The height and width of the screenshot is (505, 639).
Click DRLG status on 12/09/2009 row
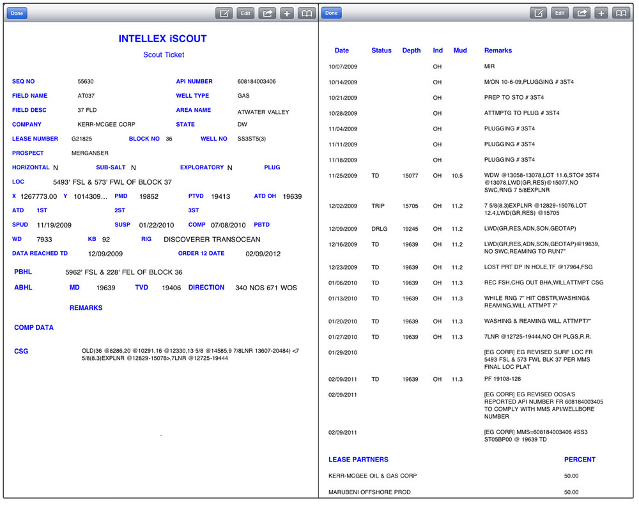coord(379,229)
